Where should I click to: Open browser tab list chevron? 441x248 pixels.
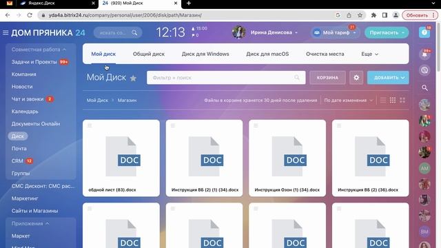(x=433, y=3)
